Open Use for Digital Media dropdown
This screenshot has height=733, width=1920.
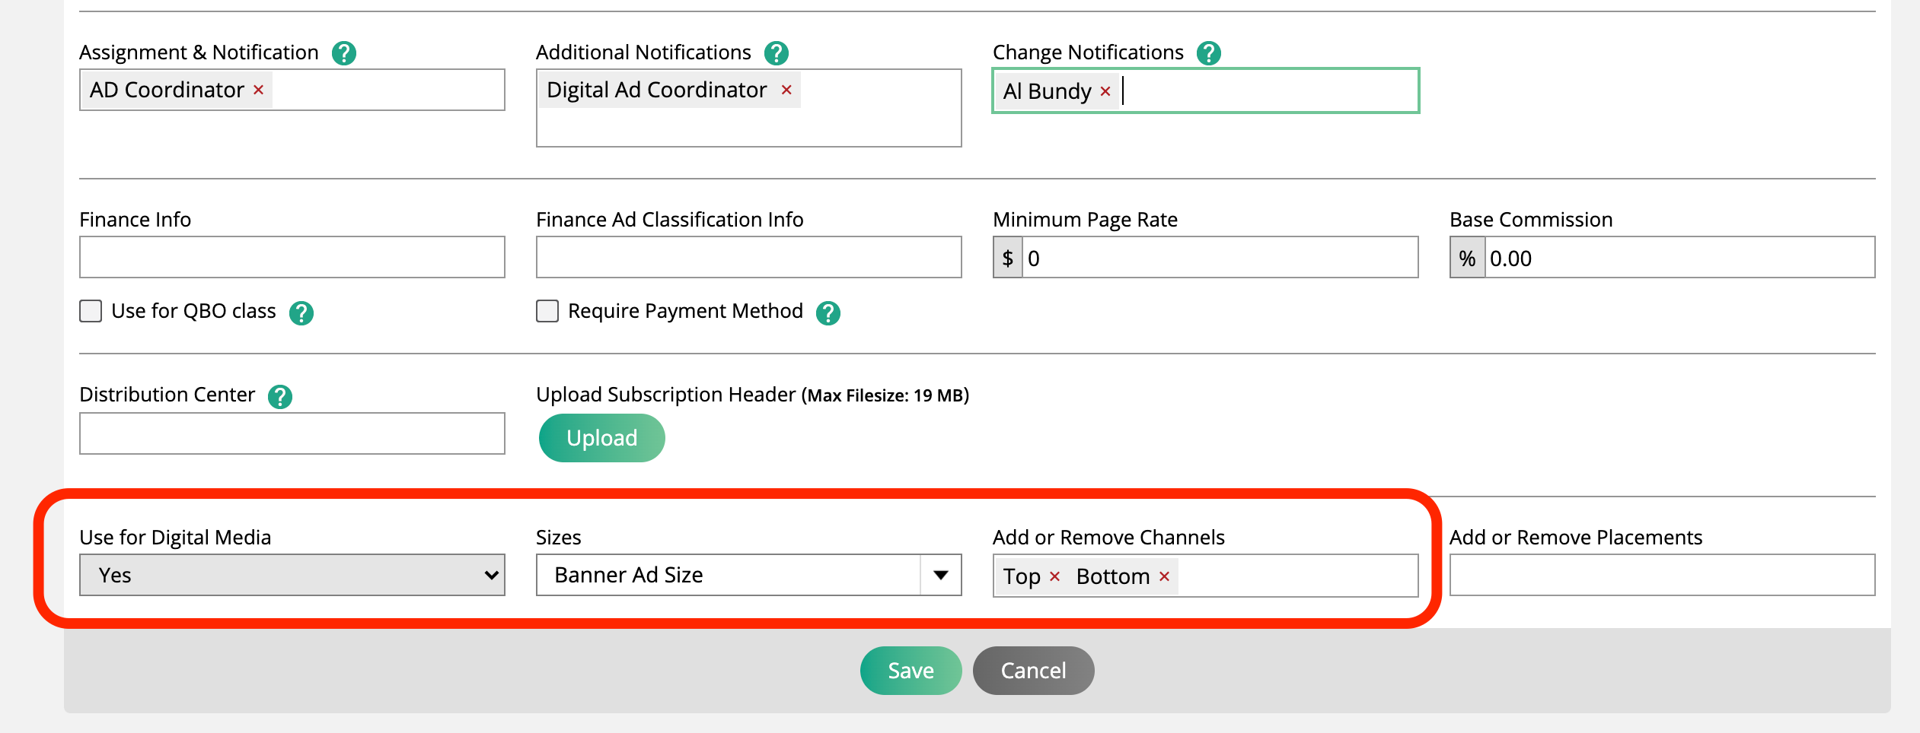292,575
